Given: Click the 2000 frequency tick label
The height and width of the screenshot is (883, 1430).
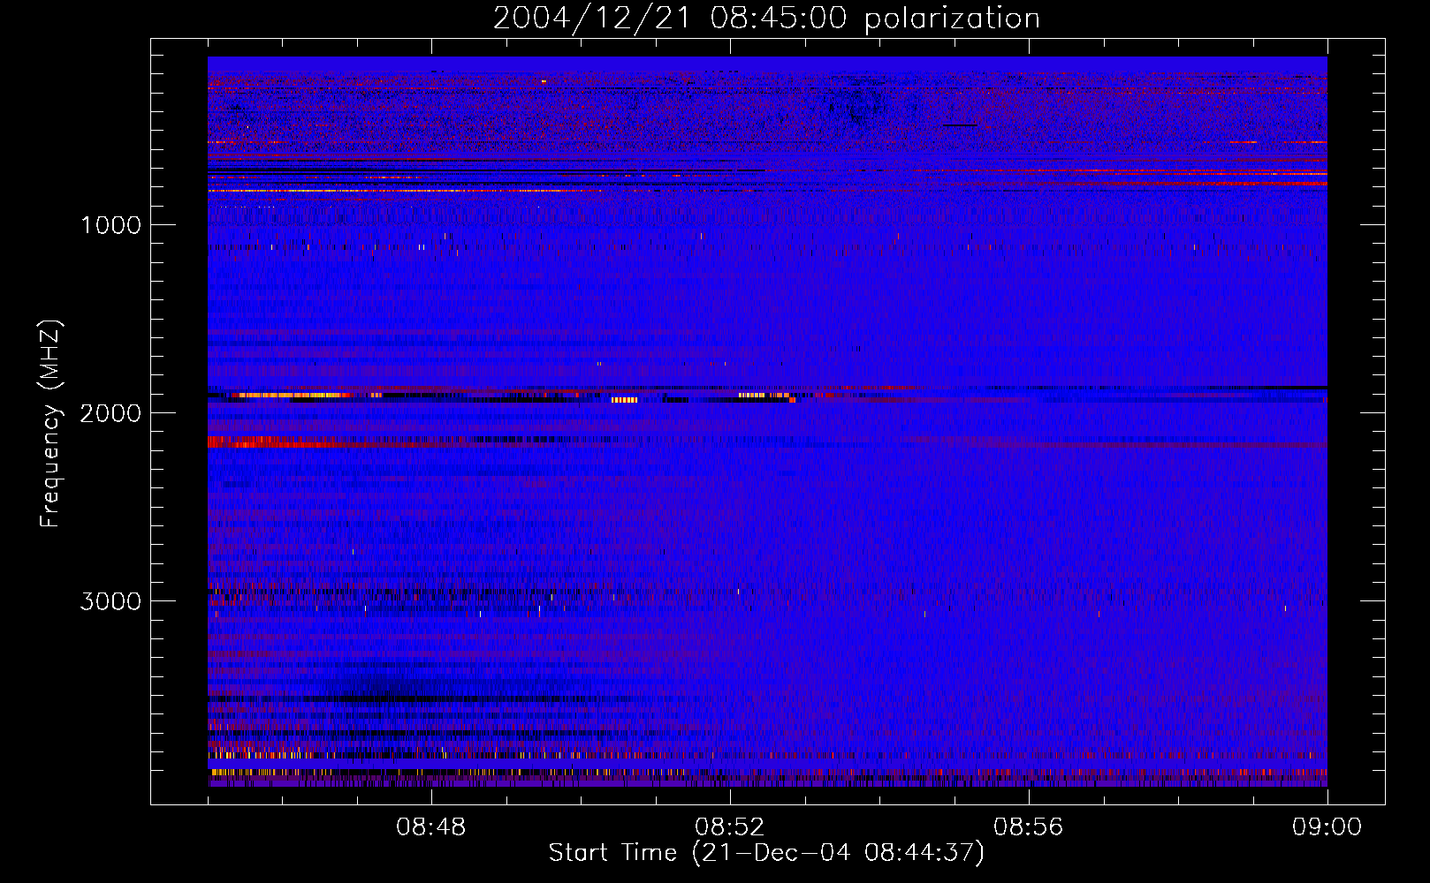Looking at the screenshot, I should coord(110,413).
